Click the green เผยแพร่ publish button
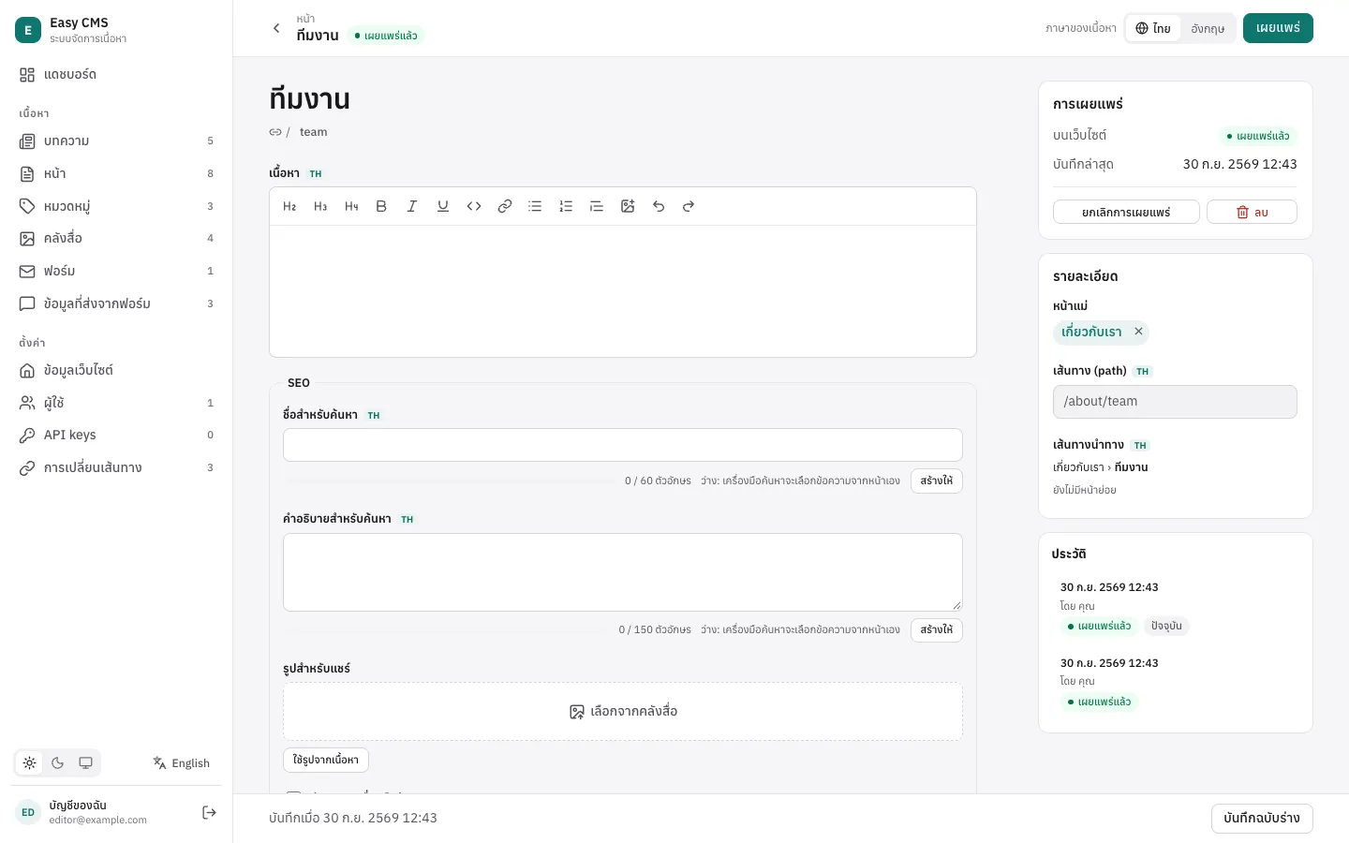Image resolution: width=1349 pixels, height=843 pixels. click(1278, 28)
